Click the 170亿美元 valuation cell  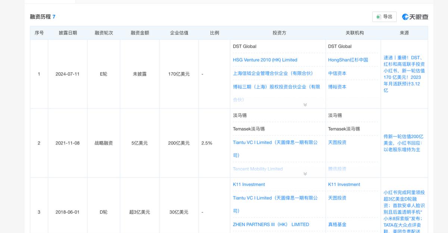(x=179, y=74)
